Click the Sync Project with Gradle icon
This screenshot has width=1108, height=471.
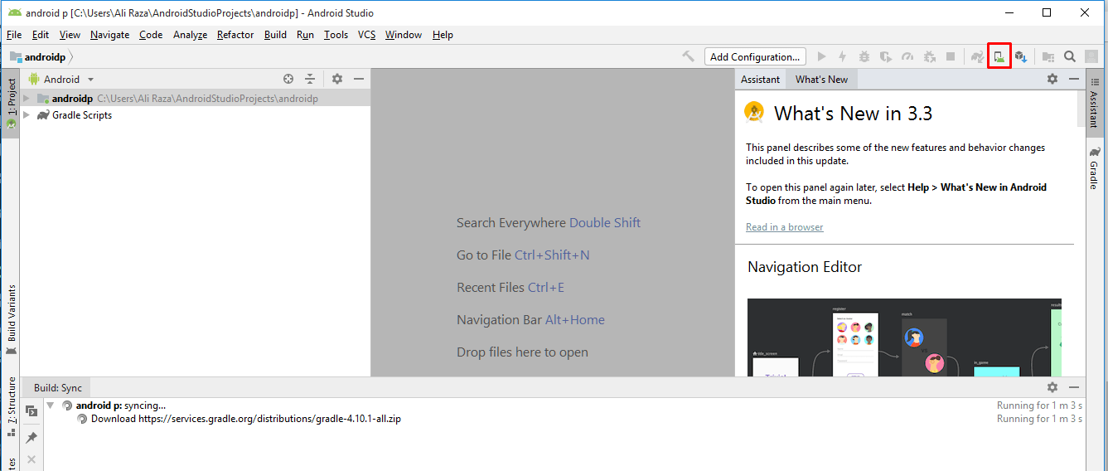point(978,56)
